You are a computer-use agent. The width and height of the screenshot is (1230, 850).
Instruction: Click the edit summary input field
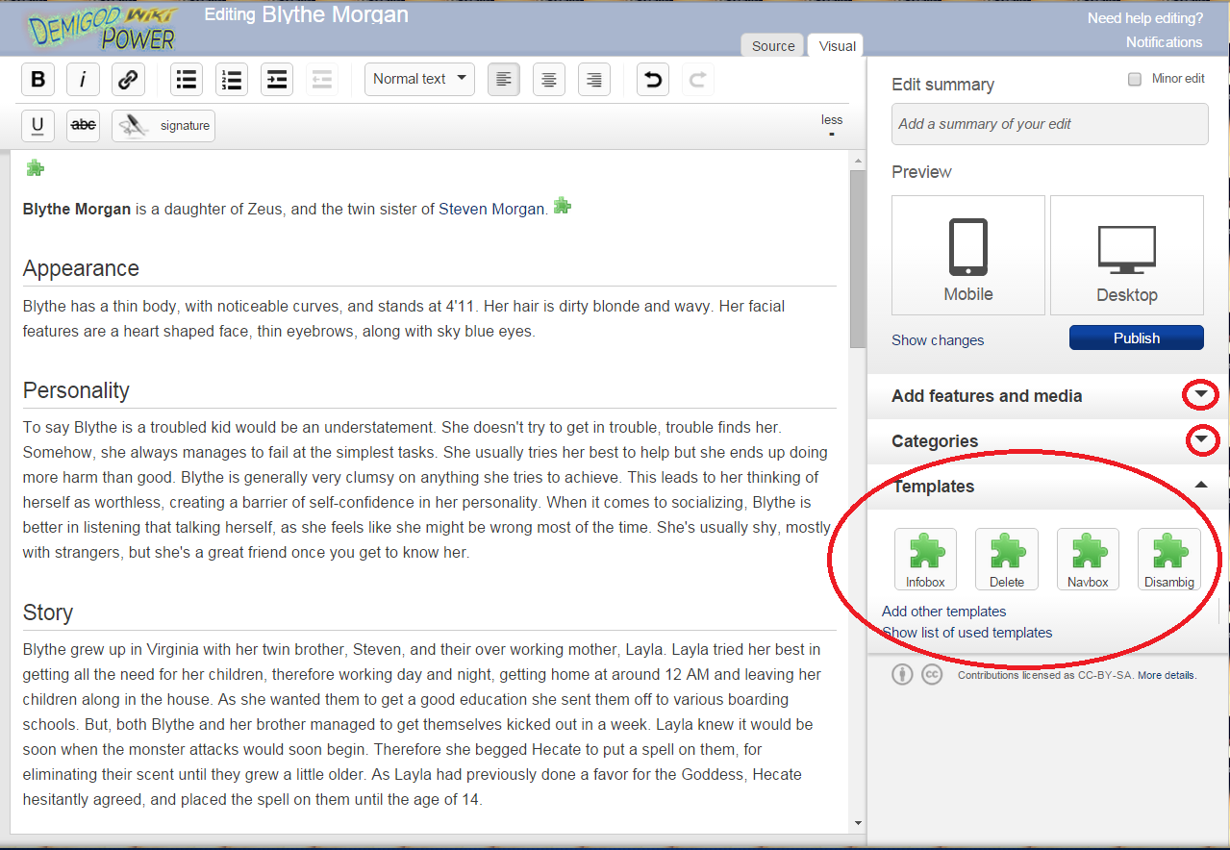pos(1050,124)
